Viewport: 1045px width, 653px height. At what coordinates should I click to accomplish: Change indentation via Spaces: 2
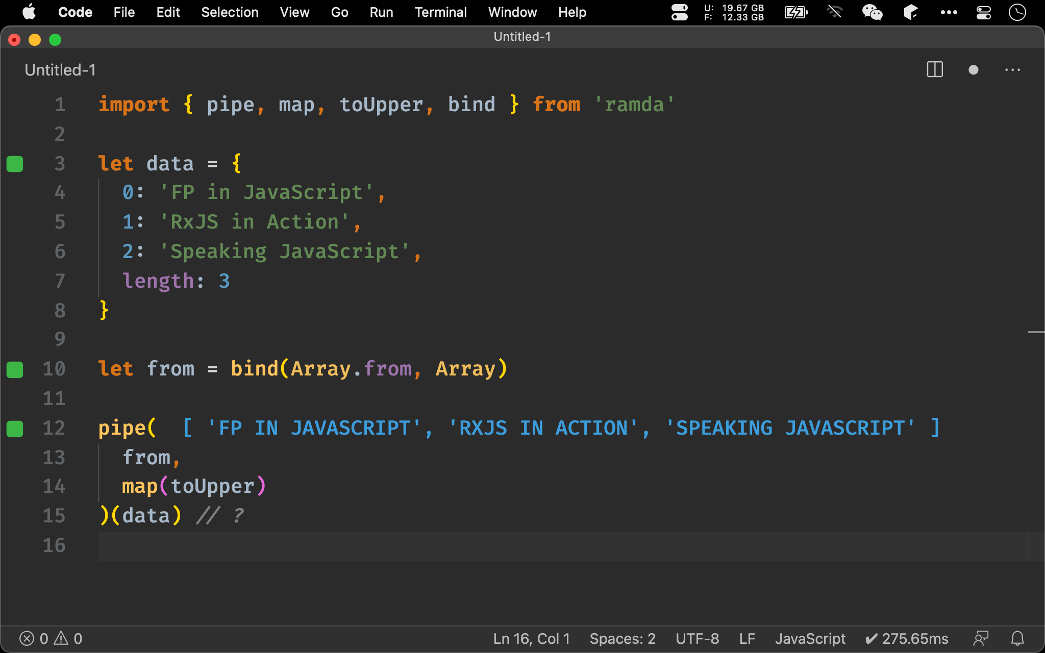tap(623, 639)
